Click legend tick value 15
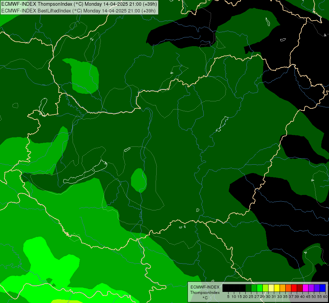 coord(240,297)
